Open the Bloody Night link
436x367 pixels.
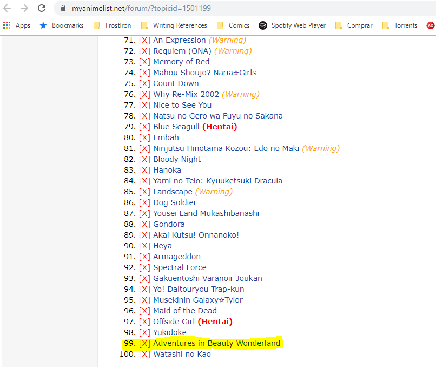[177, 159]
